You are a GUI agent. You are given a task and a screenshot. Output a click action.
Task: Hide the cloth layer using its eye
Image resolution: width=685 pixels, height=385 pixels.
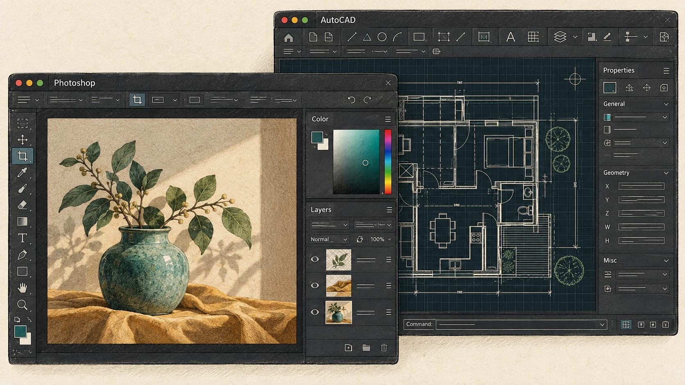click(x=315, y=285)
